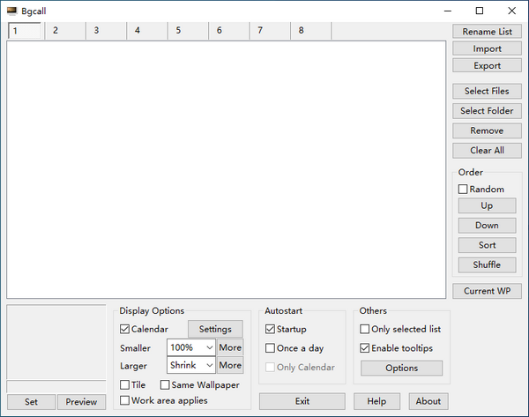Tick the Same Wallpaper checkbox
This screenshot has height=417, width=529.
165,384
